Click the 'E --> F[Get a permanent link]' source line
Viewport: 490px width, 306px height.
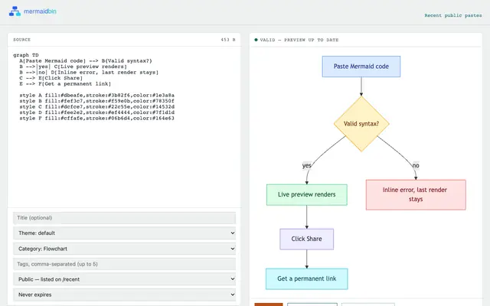tap(65, 83)
